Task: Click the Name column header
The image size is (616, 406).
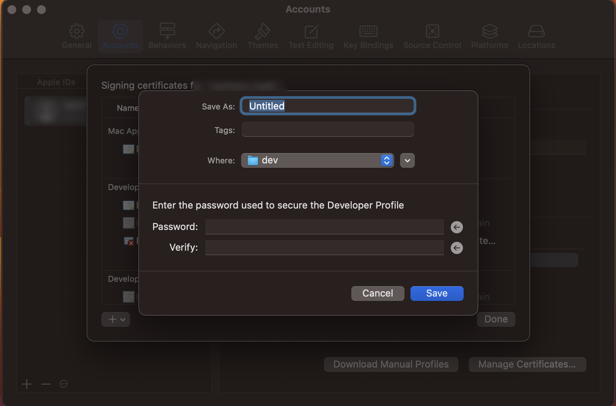Action: click(128, 108)
